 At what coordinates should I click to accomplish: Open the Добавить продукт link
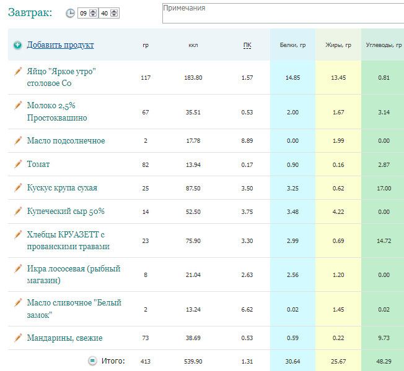pyautogui.click(x=60, y=45)
